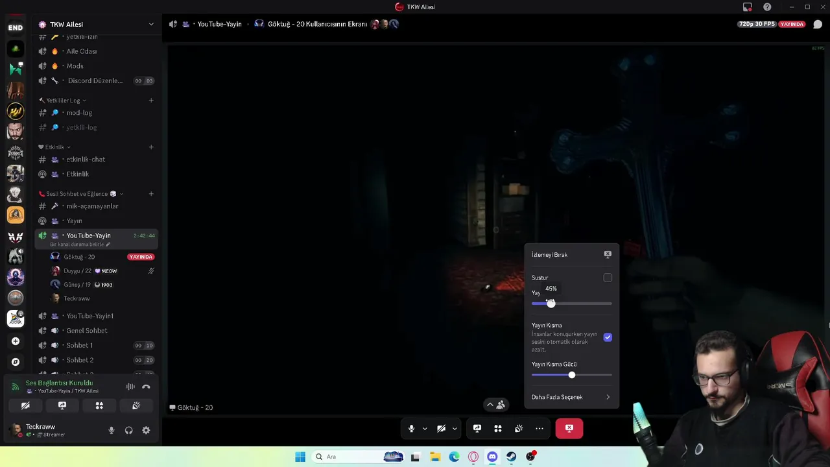Open Discord help question-mark icon
Viewport: 830px width, 467px height.
tap(768, 7)
